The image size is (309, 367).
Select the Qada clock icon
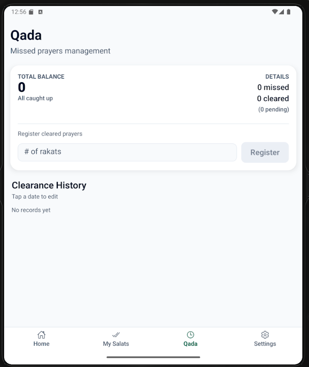(190, 334)
